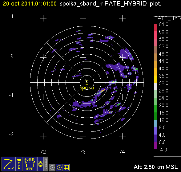Click the yellow circle-with-dot icon
The height and width of the screenshot is (172, 181).
click(x=59, y=167)
